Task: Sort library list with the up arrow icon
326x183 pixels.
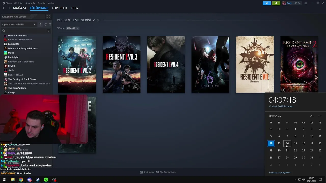Action: coord(40,24)
